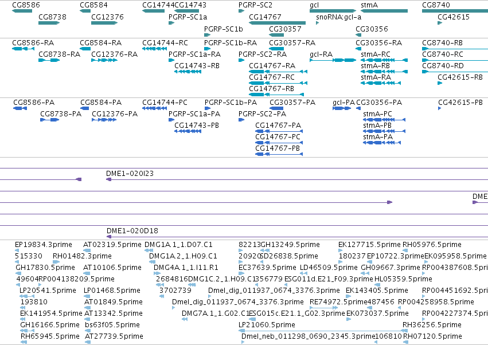Open protein CG8586-PA
The height and width of the screenshot is (345, 488).
[x=20, y=108]
